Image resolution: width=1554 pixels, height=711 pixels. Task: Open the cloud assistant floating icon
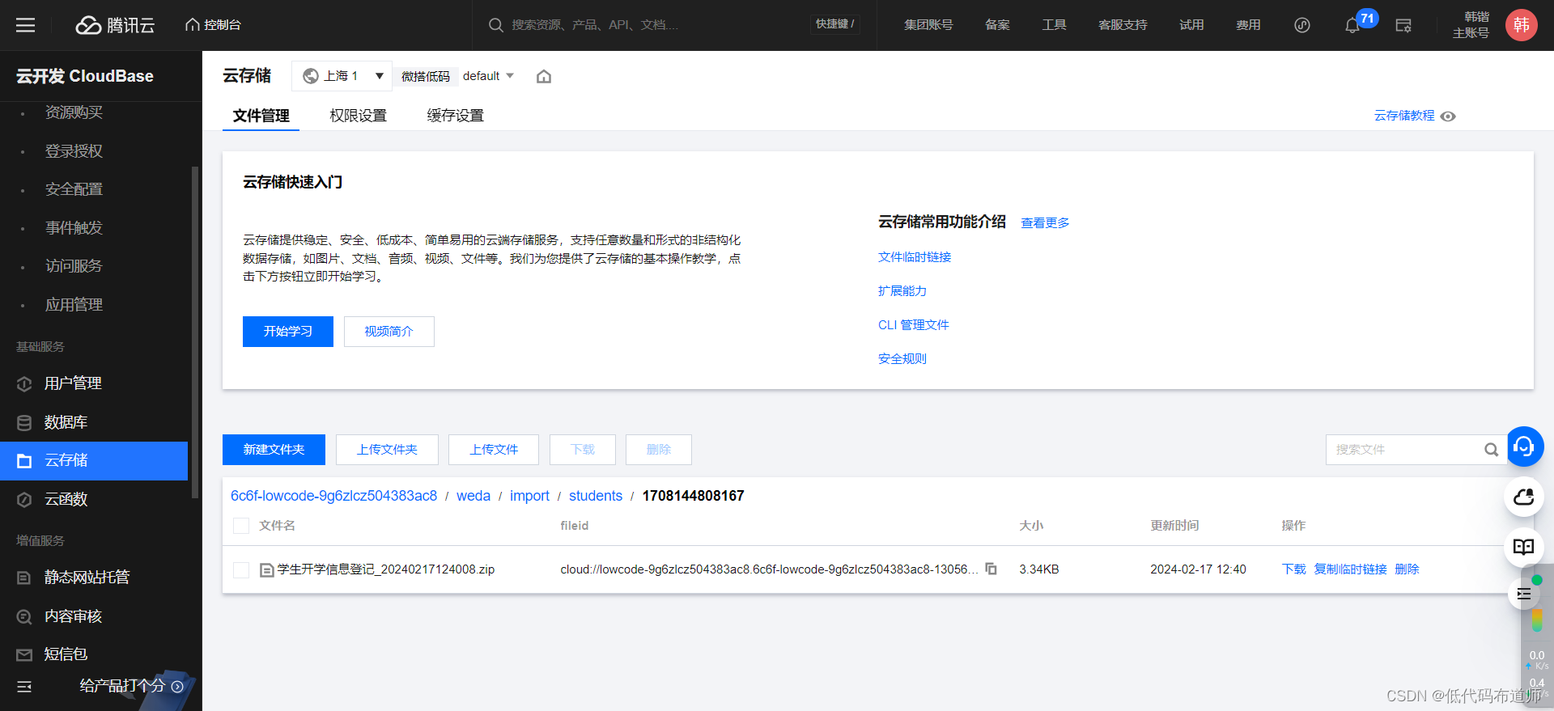pyautogui.click(x=1524, y=497)
